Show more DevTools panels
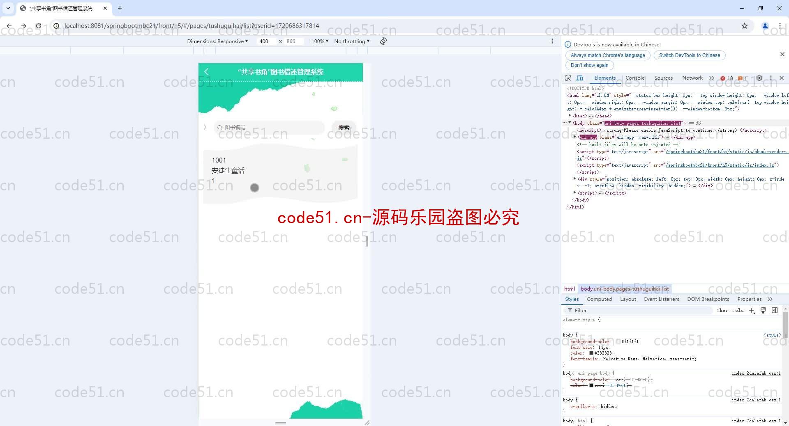This screenshot has width=789, height=426. pyautogui.click(x=711, y=78)
